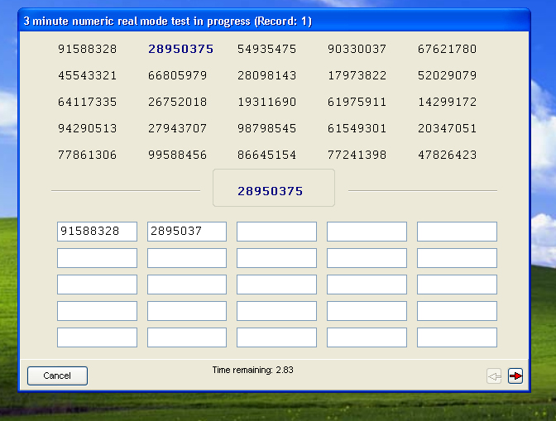Click the number 86645154
The image size is (556, 421).
pos(267,155)
